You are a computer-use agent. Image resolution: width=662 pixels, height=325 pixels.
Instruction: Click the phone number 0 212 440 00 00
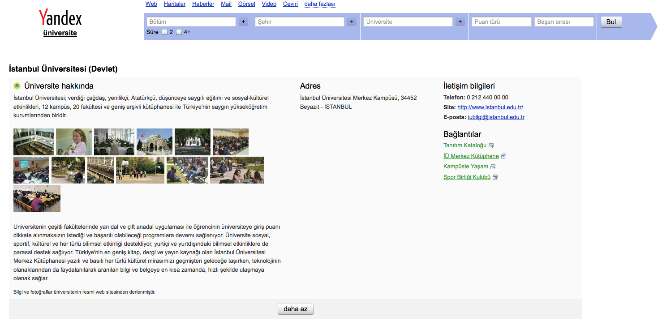(487, 97)
